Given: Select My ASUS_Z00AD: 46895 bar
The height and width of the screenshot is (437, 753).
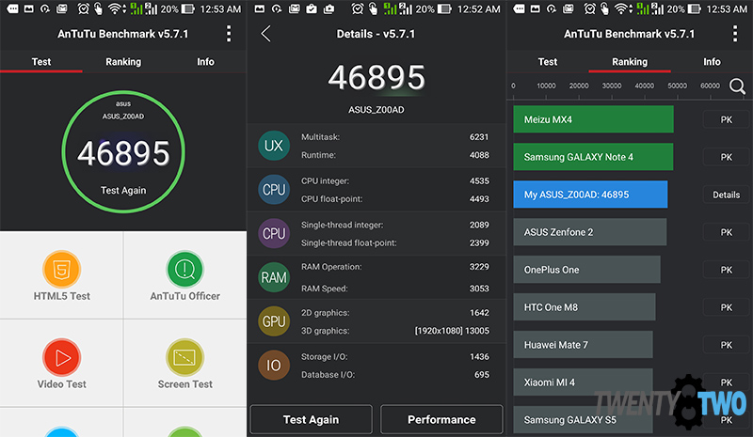Looking at the screenshot, I should click(590, 195).
